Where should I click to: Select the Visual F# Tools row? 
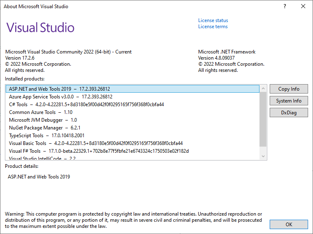[132, 151]
